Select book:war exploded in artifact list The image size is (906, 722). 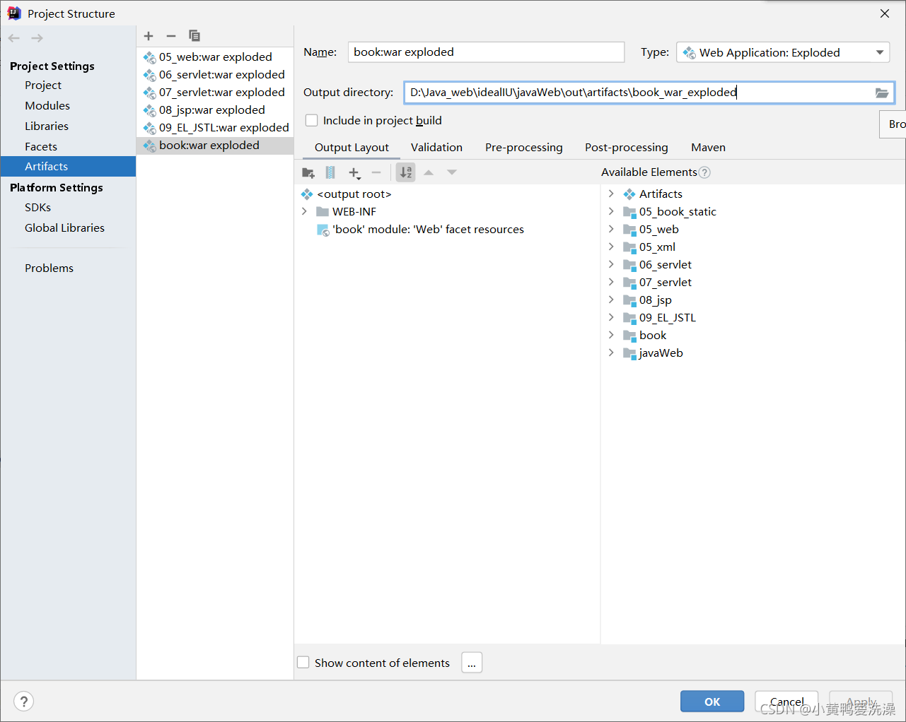click(x=215, y=146)
